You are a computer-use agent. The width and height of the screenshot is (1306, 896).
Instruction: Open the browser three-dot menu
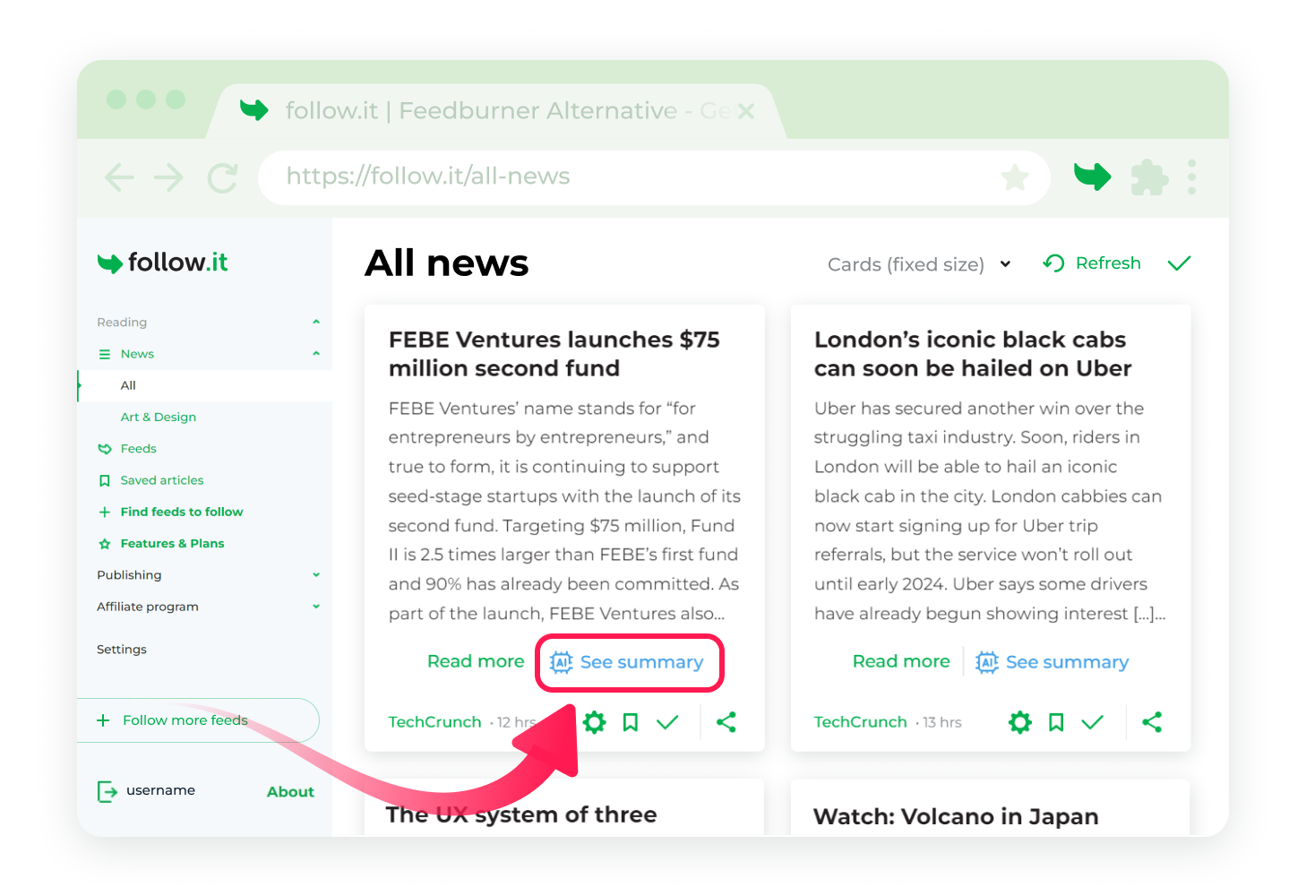click(x=1191, y=177)
